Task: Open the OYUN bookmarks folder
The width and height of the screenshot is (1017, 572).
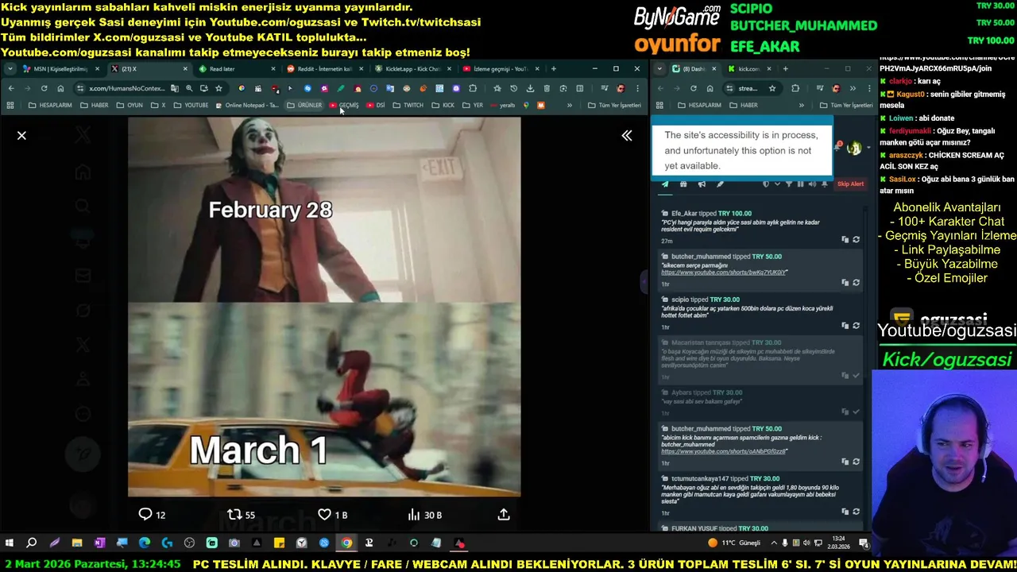Action: (130, 105)
